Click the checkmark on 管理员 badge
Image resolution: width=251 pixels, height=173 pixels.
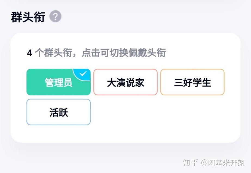click(x=83, y=74)
